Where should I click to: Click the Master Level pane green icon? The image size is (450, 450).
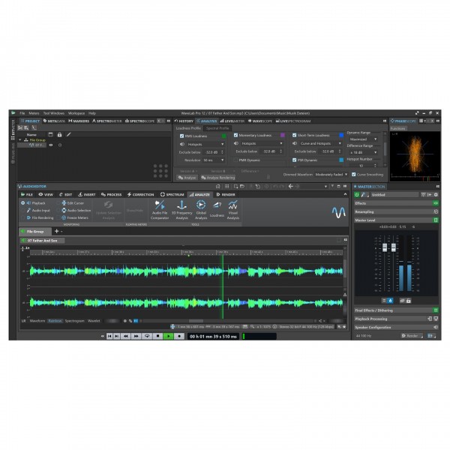436,220
